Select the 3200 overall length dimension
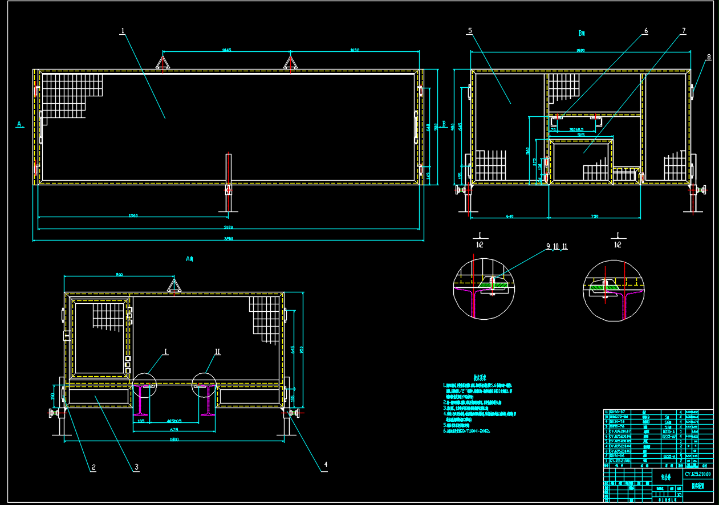 pyautogui.click(x=229, y=238)
